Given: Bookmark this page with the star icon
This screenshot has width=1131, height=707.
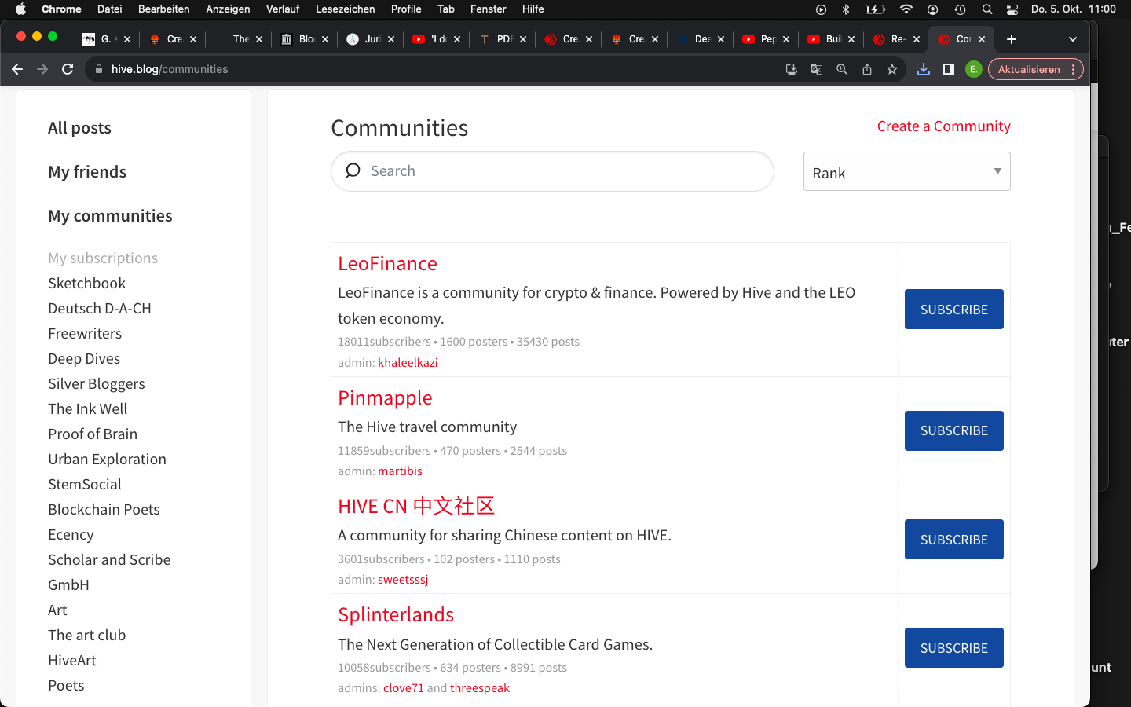Looking at the screenshot, I should (x=892, y=69).
